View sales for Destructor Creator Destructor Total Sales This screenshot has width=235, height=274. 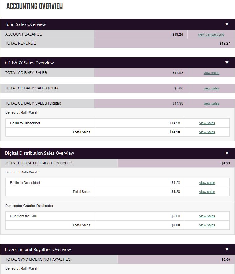[207, 225]
